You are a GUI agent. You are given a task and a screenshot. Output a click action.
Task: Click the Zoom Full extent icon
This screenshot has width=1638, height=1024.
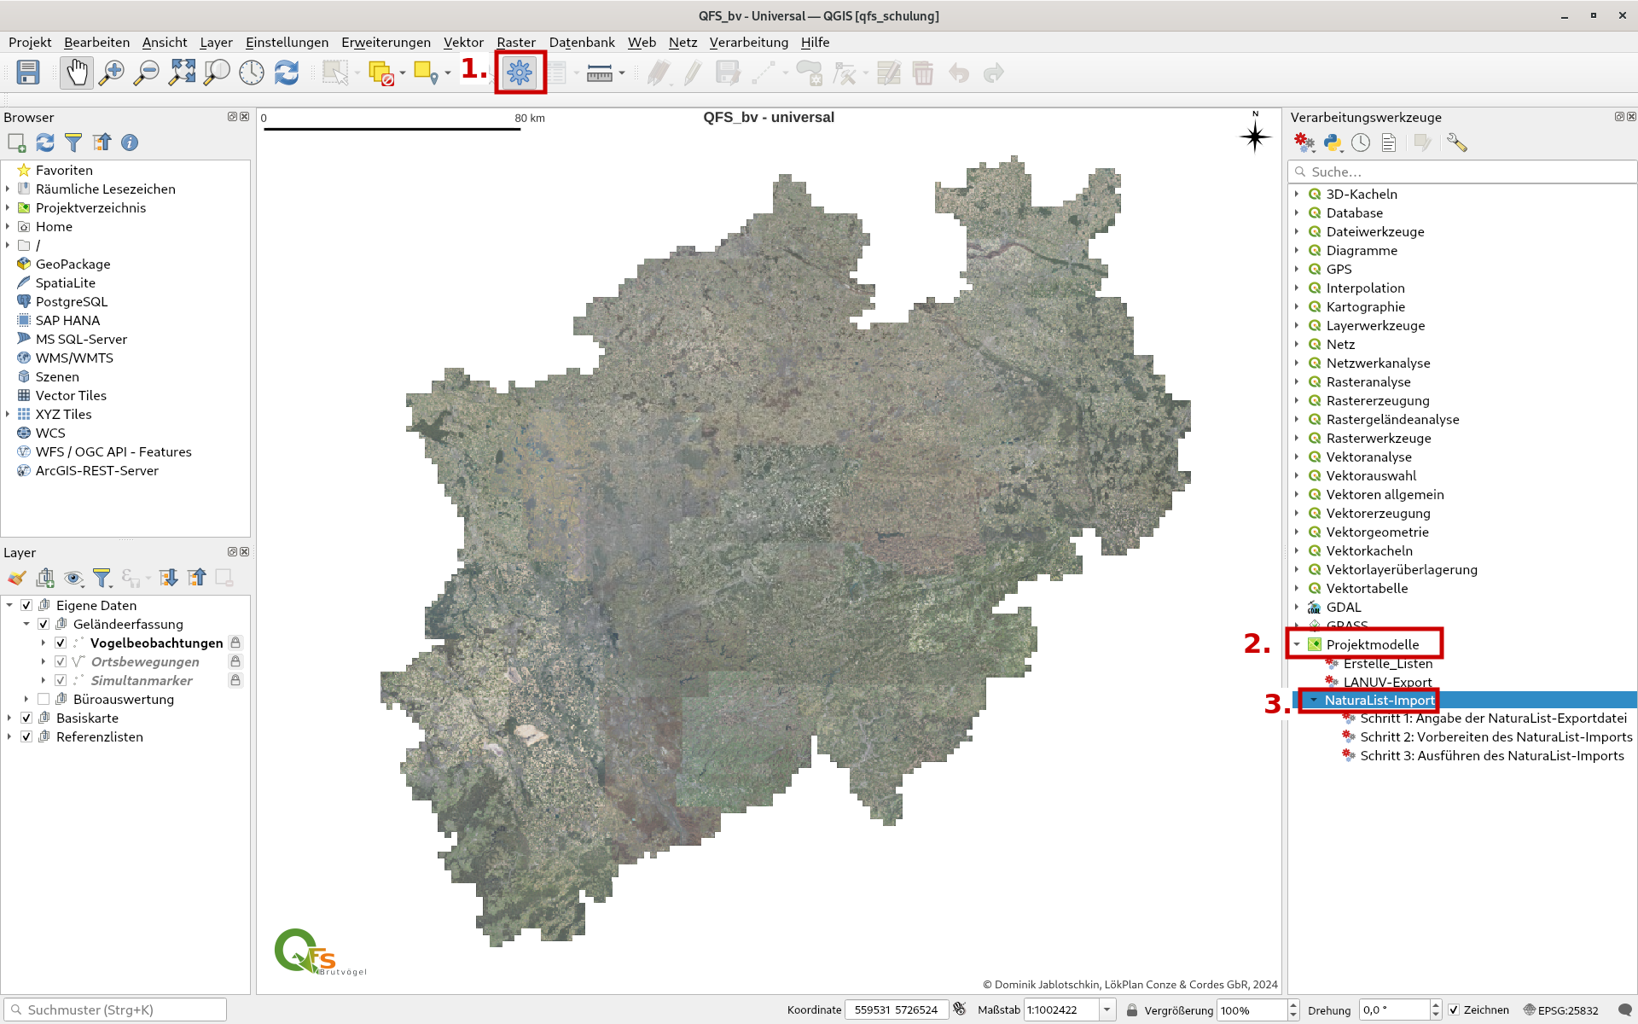[182, 73]
